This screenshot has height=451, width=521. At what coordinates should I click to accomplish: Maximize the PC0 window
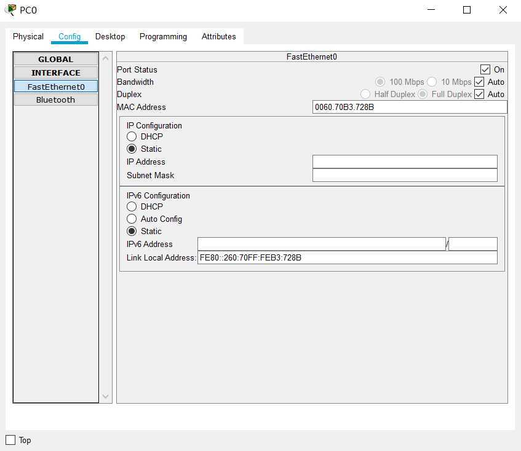pos(467,10)
